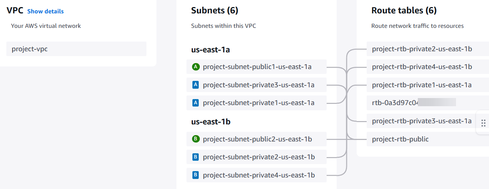Select the project-rtb-public route table
This screenshot has height=189, width=489.
pos(400,139)
